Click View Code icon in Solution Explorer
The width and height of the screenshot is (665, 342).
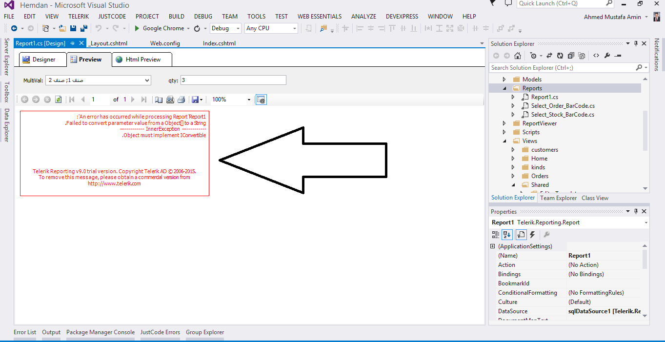click(x=596, y=56)
